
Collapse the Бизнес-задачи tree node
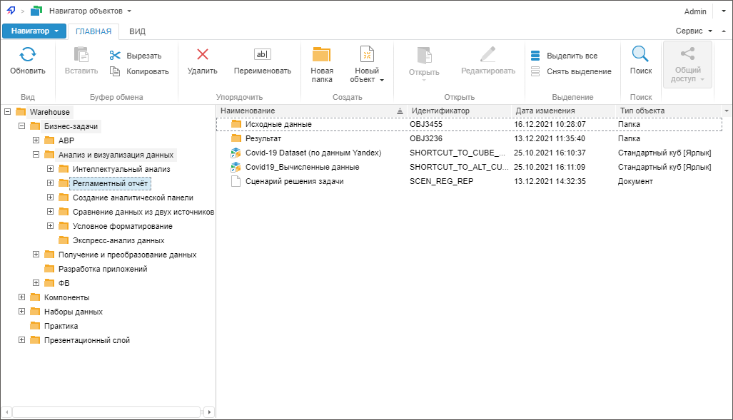pyautogui.click(x=22, y=126)
